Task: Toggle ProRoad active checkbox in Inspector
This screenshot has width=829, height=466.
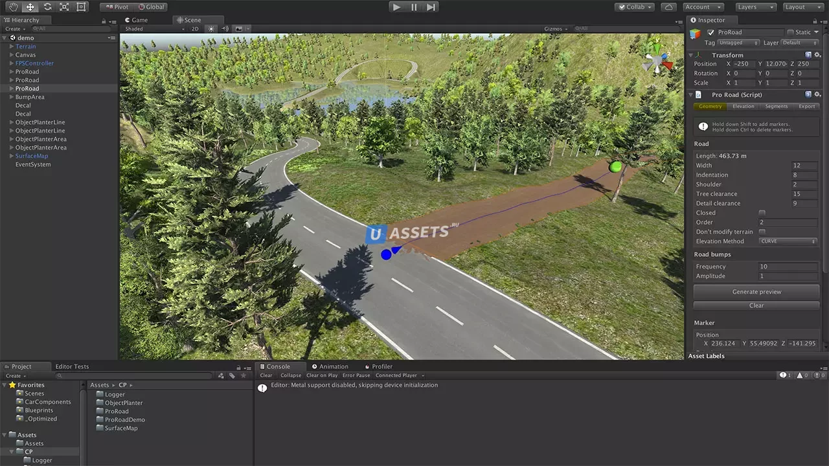Action: (x=711, y=32)
